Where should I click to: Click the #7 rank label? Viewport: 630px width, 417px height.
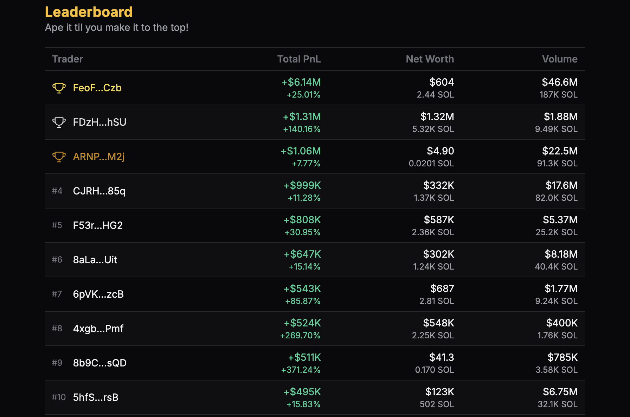[57, 294]
